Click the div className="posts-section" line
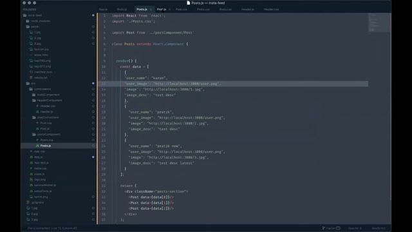This screenshot has width=412, height=232. coord(156,191)
